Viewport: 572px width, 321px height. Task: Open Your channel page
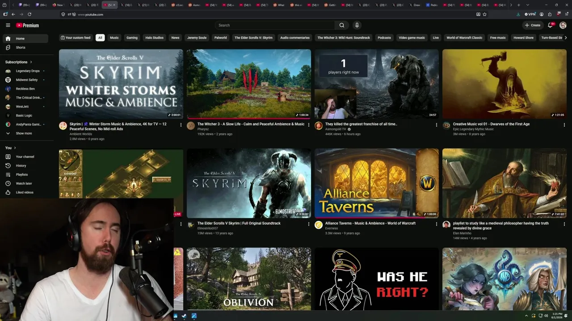click(x=26, y=157)
